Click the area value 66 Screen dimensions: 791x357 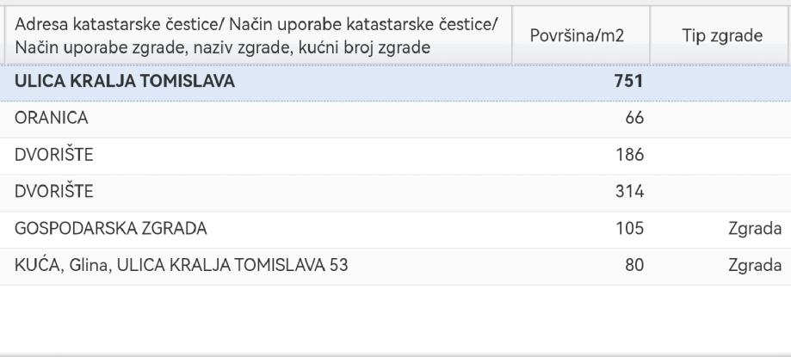635,119
